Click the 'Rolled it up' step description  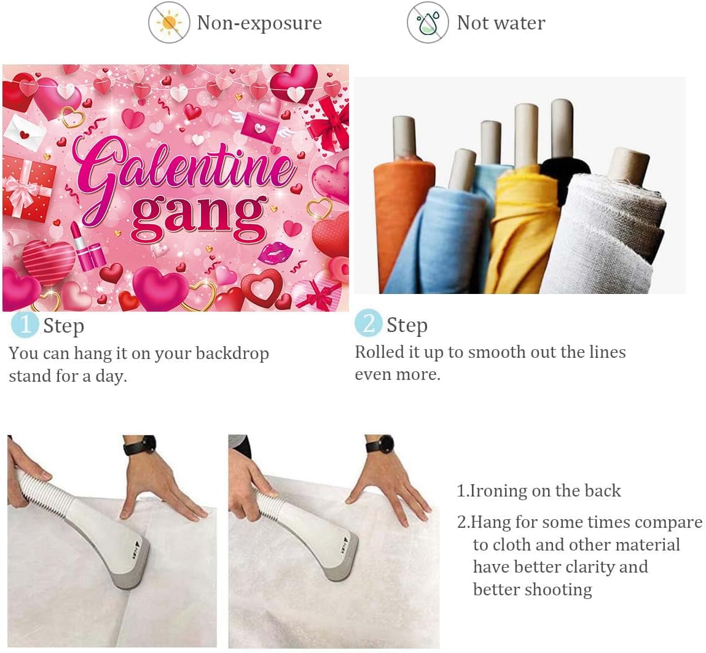[x=490, y=363]
